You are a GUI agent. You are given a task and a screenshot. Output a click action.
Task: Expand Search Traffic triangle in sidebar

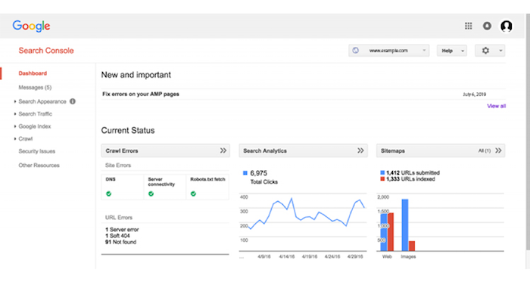click(x=15, y=113)
